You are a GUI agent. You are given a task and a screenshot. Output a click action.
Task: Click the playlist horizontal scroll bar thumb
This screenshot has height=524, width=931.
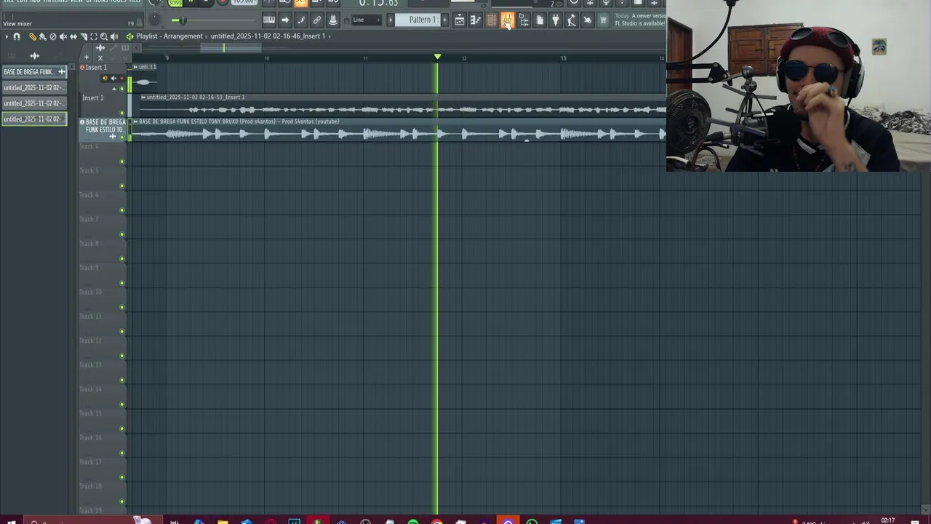[231, 48]
